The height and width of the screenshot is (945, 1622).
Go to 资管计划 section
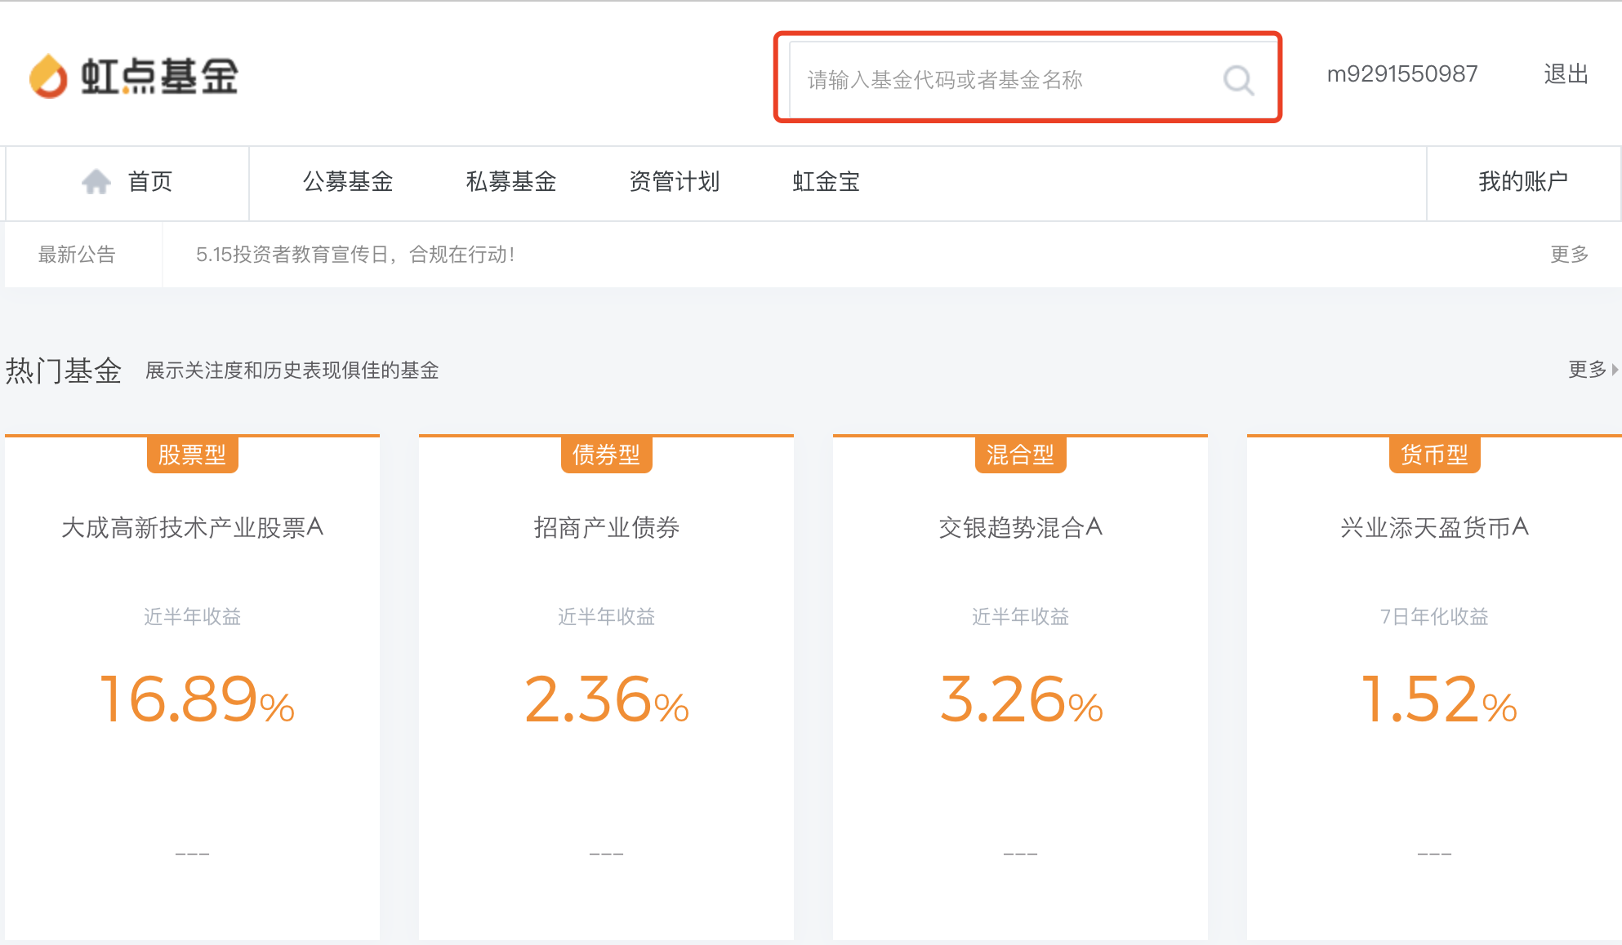(x=675, y=181)
